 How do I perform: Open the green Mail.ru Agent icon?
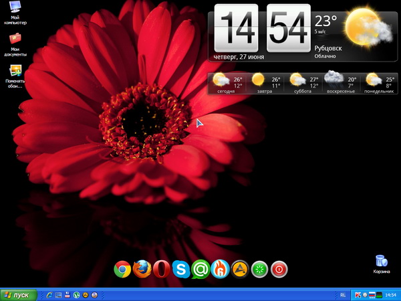click(x=200, y=270)
